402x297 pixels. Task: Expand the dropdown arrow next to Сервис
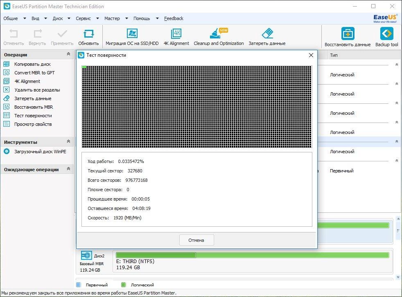[97, 18]
